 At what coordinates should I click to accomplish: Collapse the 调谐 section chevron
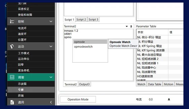click(51, 77)
